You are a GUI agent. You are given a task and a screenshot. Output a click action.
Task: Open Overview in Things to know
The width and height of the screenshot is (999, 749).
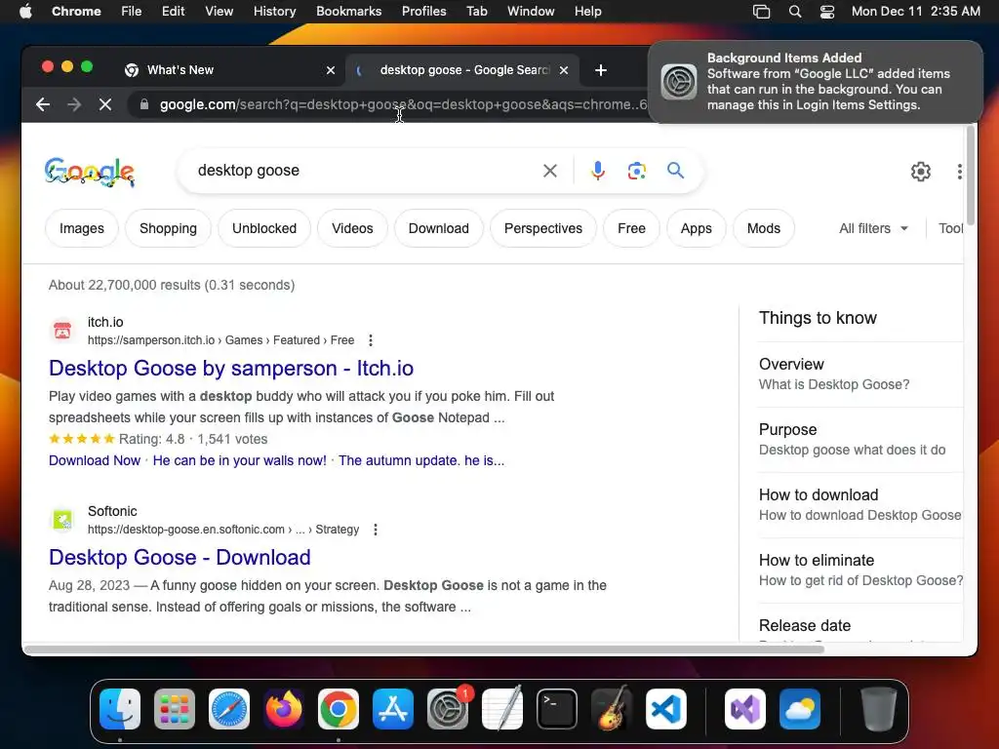tap(860, 374)
